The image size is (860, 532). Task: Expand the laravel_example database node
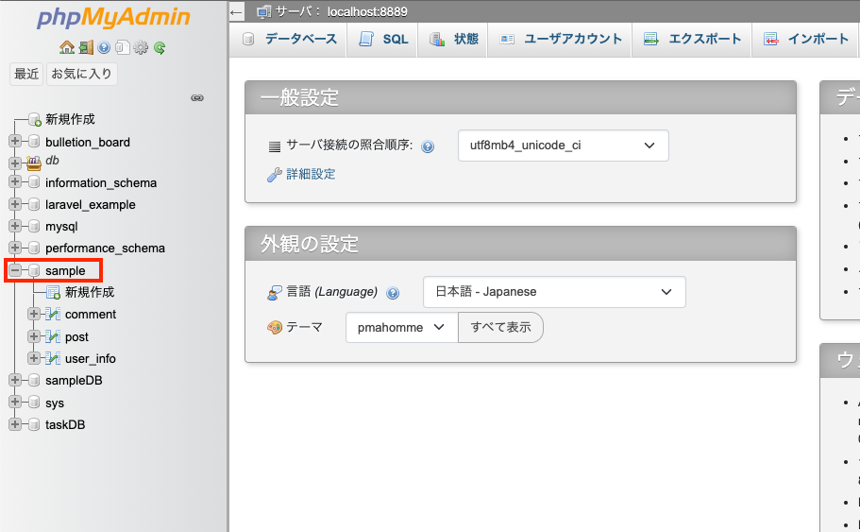point(15,204)
